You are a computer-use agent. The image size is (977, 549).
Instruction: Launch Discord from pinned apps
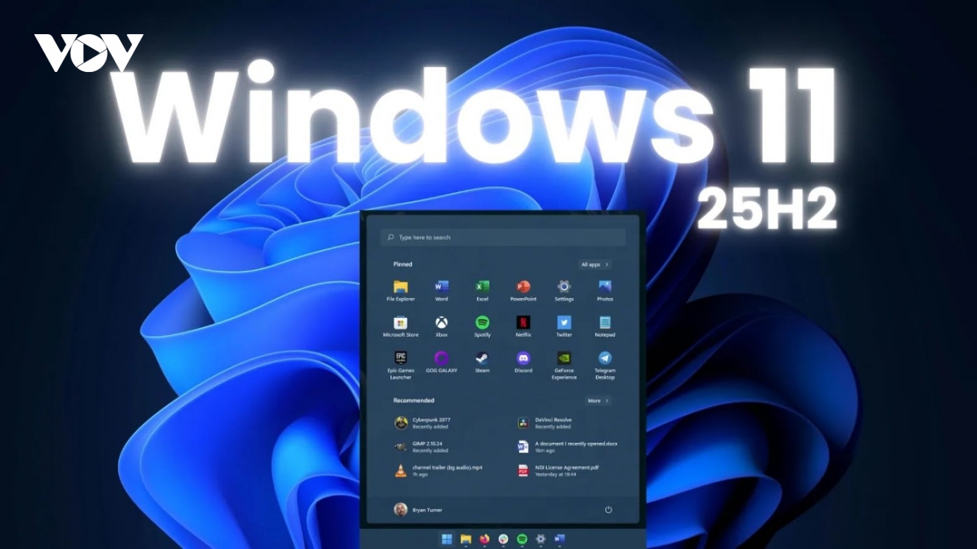[x=523, y=362]
